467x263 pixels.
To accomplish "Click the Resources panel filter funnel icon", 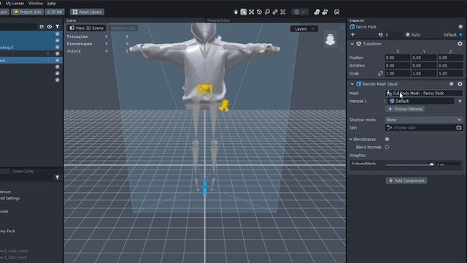I will coord(57,178).
